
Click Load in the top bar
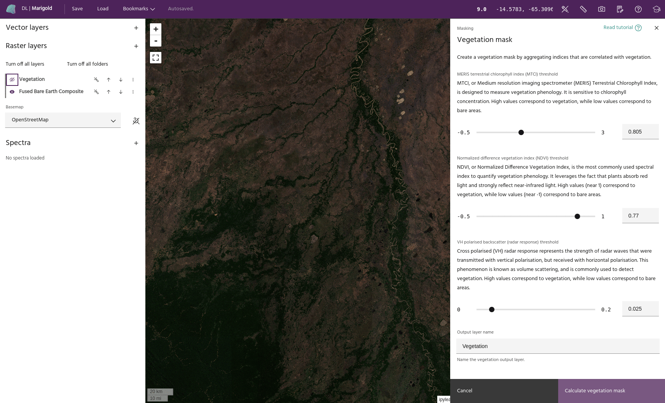point(103,9)
